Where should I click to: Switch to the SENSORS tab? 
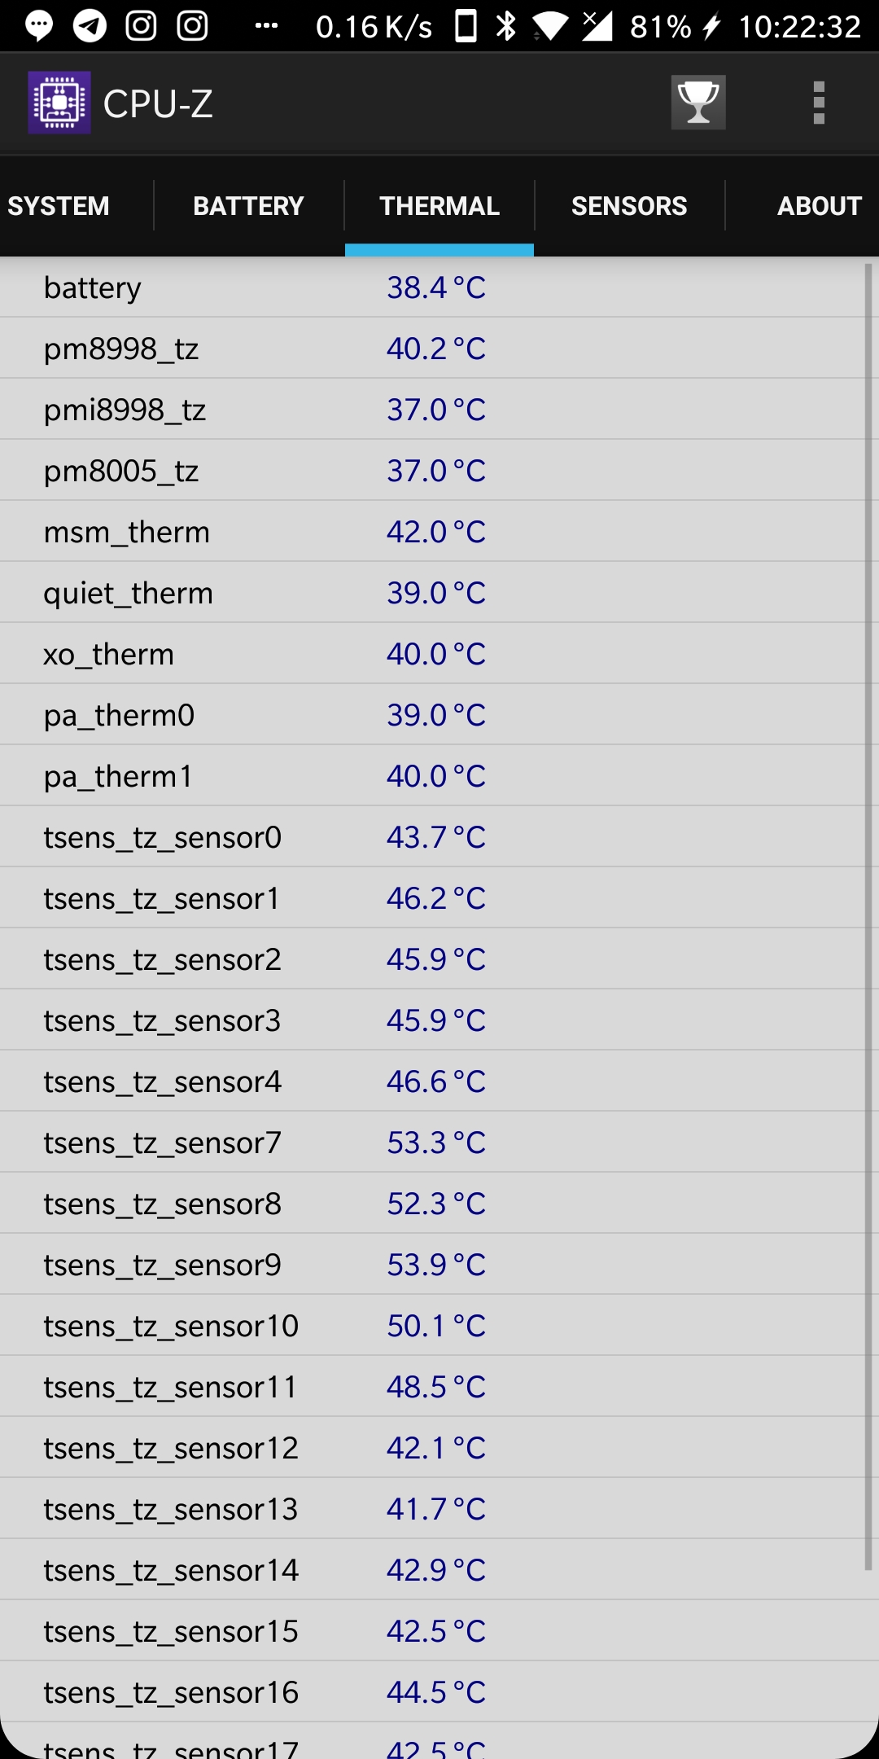(629, 206)
